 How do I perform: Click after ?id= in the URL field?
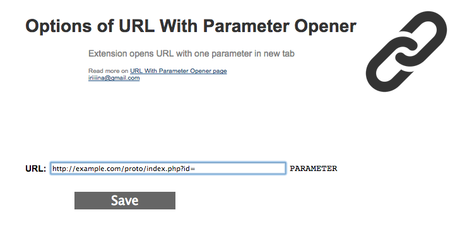click(196, 169)
